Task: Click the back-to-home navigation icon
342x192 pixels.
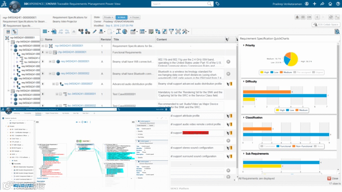Action: [309, 17]
